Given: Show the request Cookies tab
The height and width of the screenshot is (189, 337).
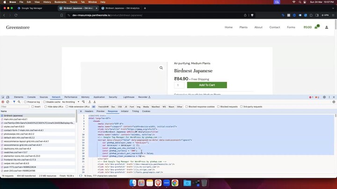Looking at the screenshot, I should 146,111.
